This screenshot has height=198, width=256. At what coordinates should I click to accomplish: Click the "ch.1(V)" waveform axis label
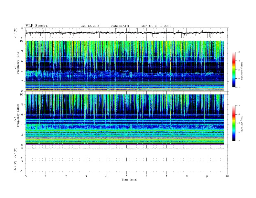coord(16,33)
